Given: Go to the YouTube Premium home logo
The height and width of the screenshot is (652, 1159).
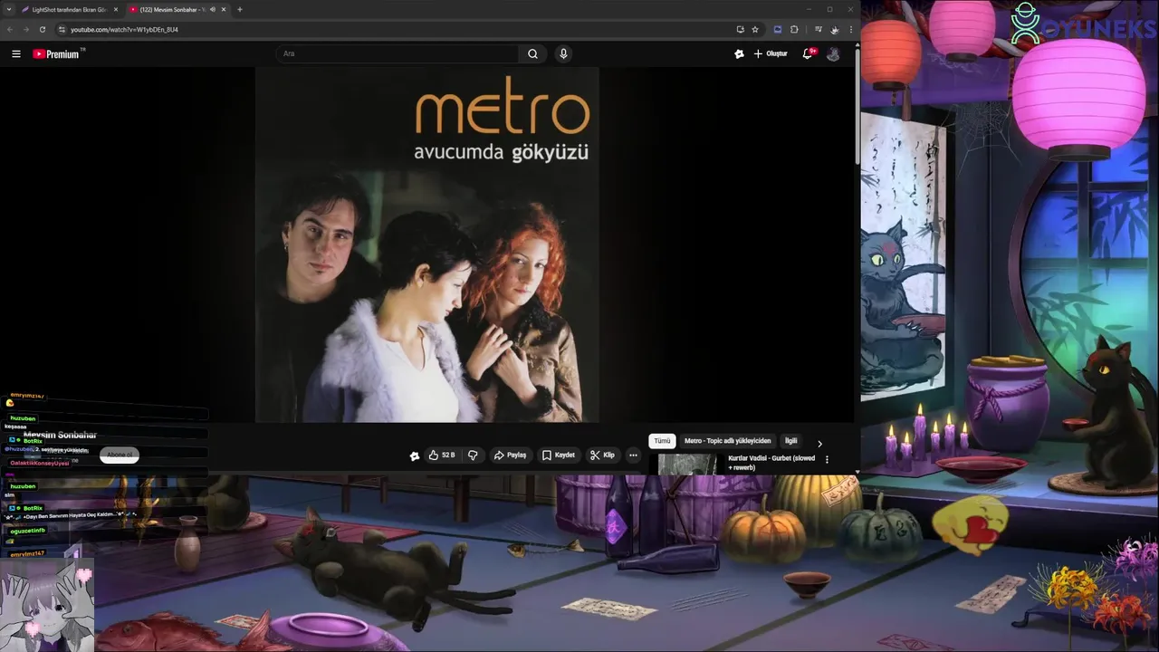Looking at the screenshot, I should (57, 54).
